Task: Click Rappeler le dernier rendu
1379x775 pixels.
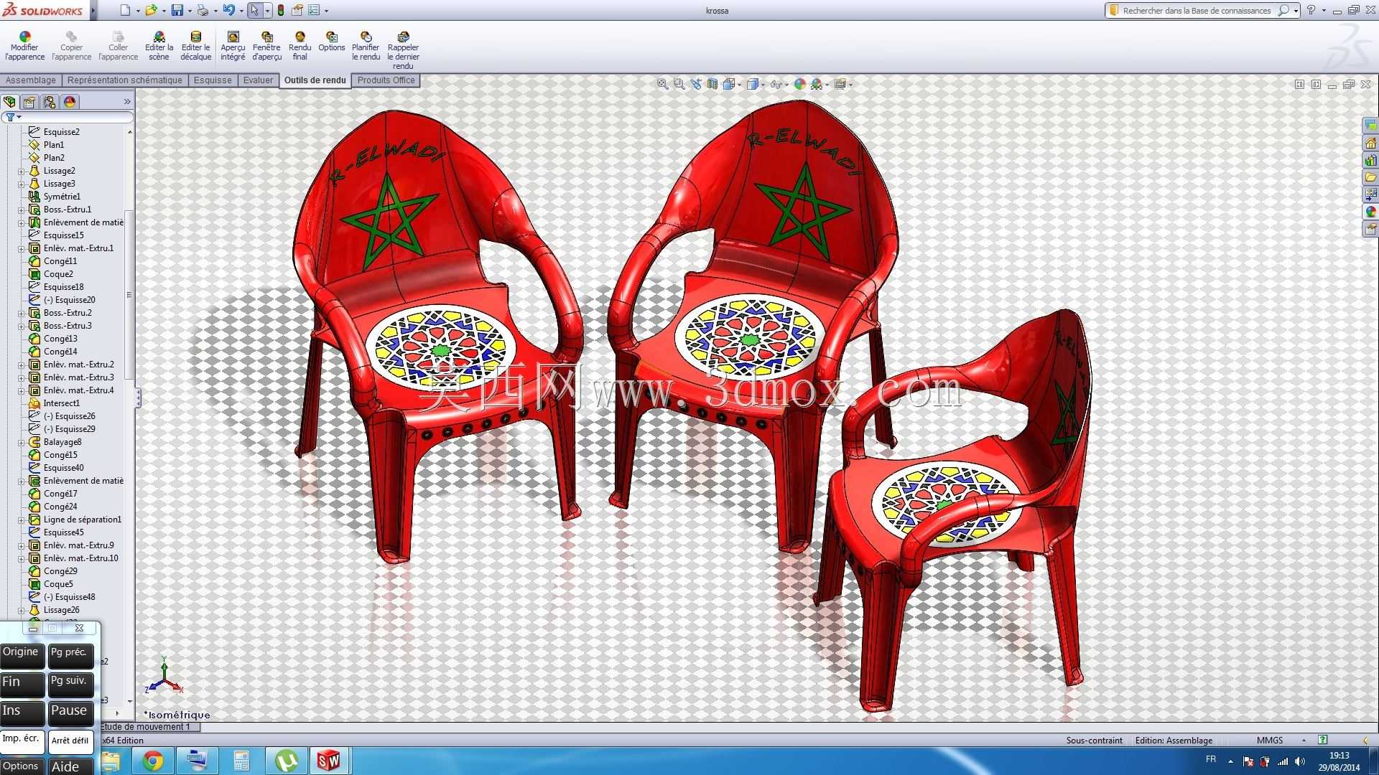Action: point(403,50)
